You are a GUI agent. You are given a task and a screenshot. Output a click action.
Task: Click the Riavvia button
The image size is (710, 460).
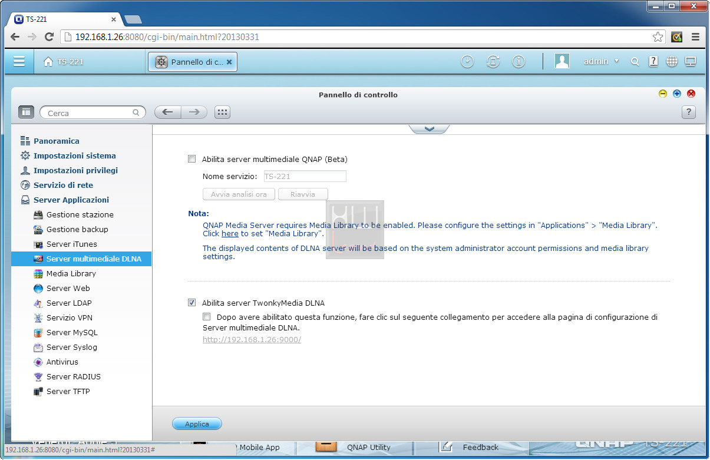click(x=303, y=194)
